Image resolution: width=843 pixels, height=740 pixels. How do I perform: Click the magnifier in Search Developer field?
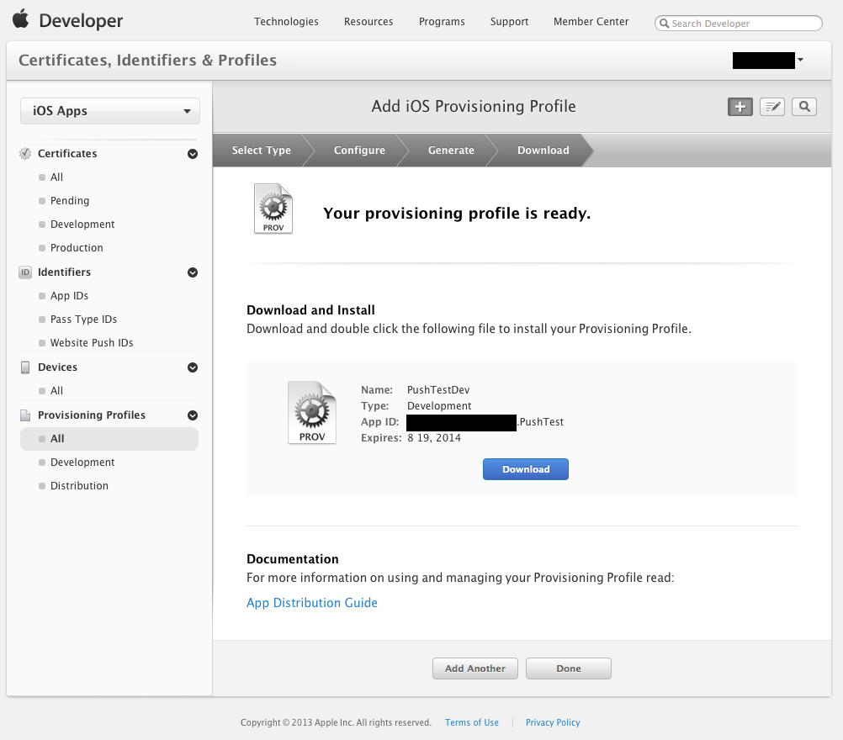[664, 23]
